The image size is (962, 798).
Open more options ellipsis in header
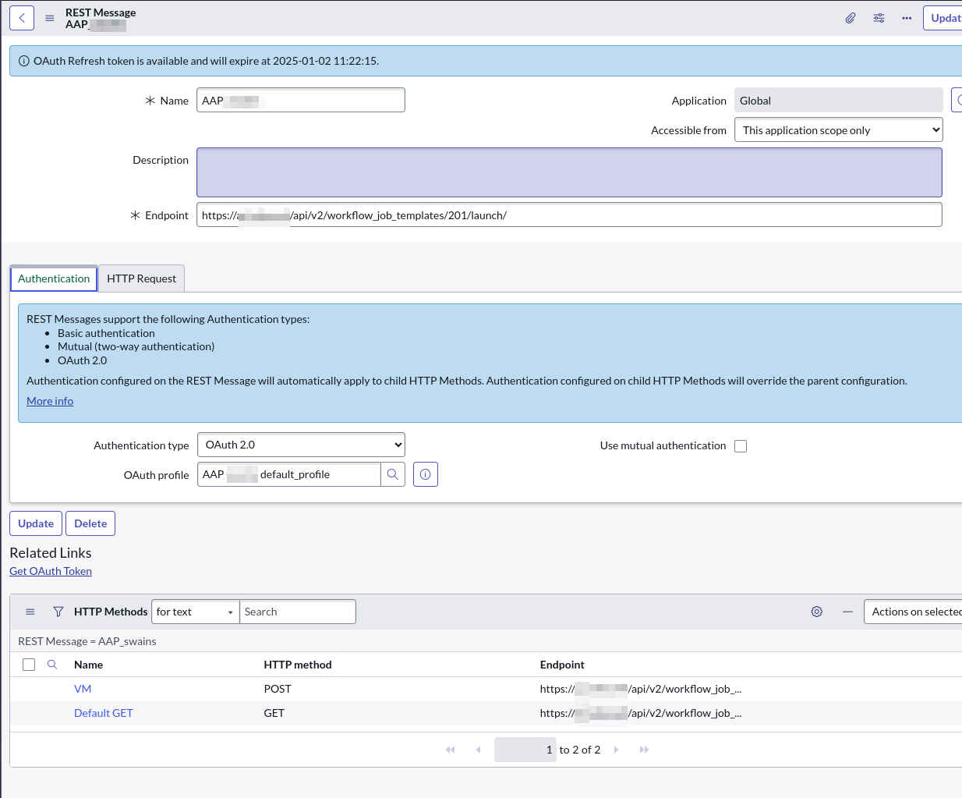point(907,18)
